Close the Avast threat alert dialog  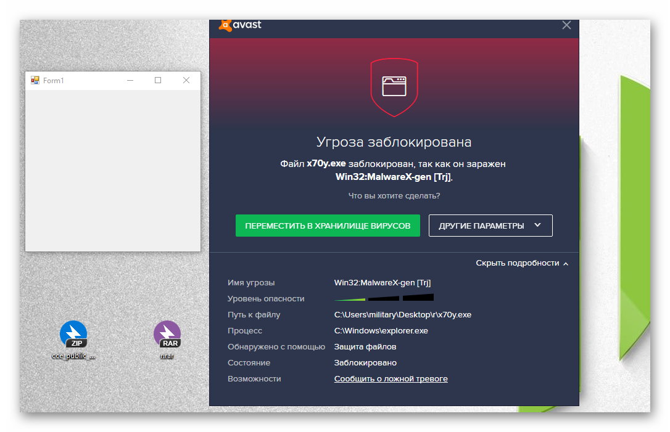(566, 25)
